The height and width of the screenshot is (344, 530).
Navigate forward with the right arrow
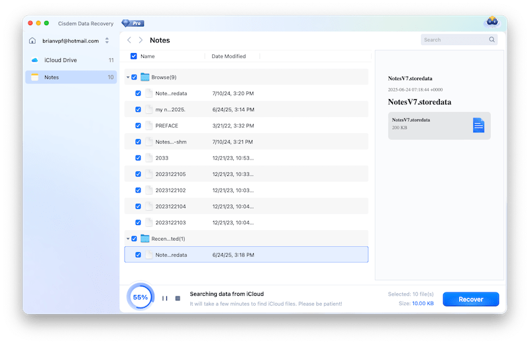pyautogui.click(x=140, y=40)
